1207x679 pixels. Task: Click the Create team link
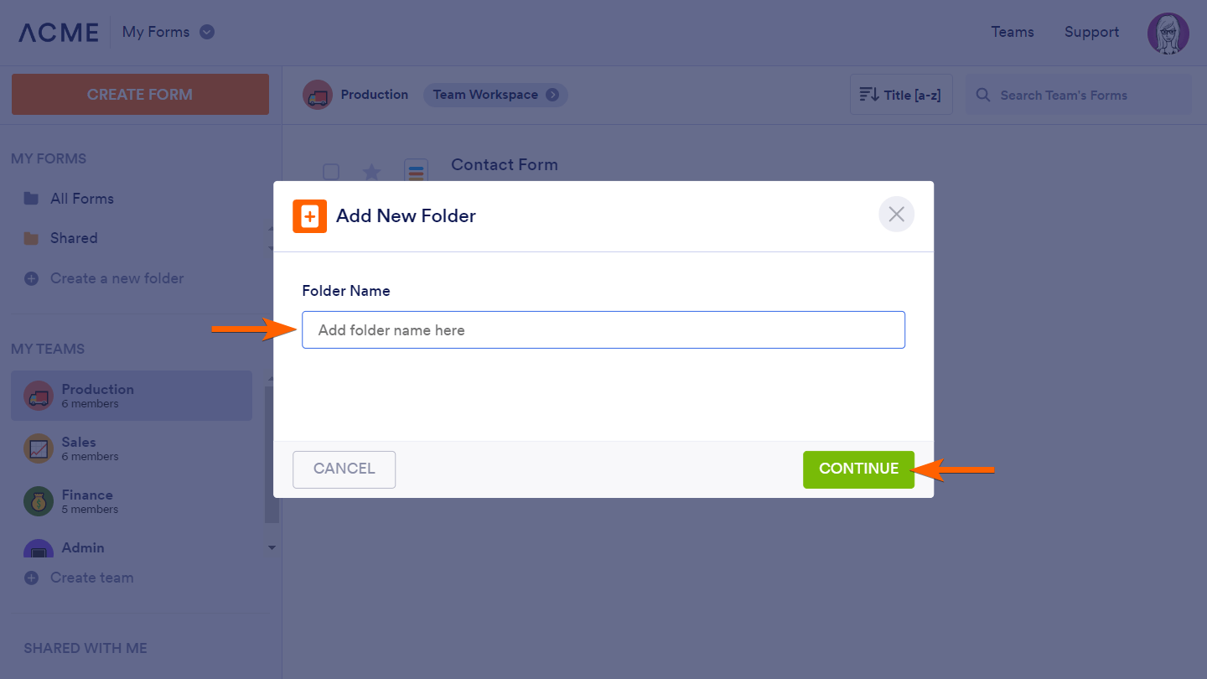click(x=91, y=578)
